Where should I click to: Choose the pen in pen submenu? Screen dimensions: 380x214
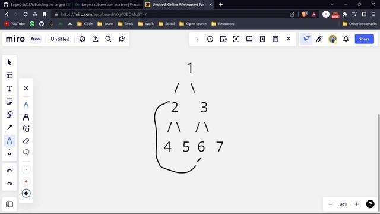tap(26, 105)
